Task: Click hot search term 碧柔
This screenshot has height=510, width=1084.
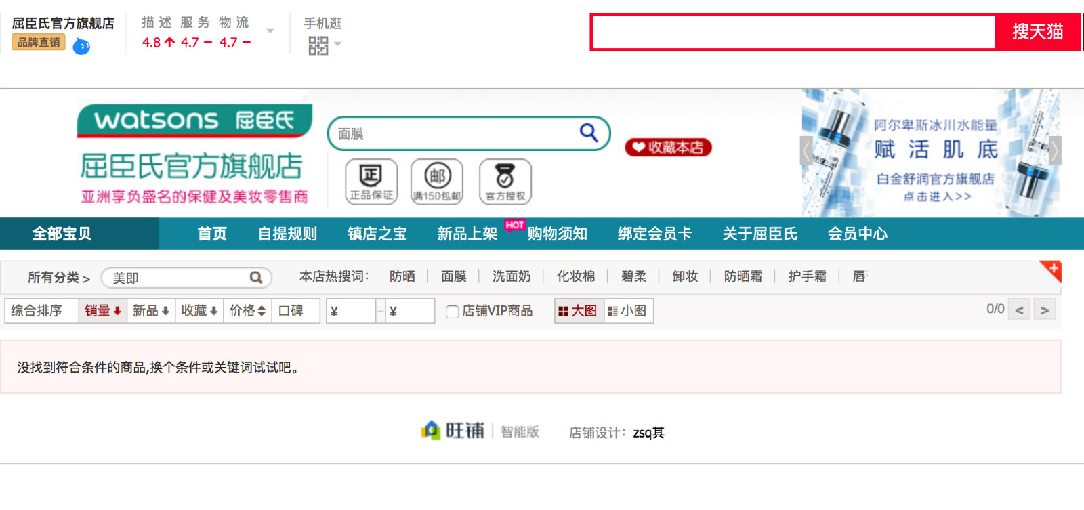Action: 634,276
